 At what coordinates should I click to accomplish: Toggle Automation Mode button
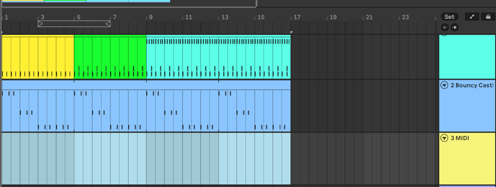[x=472, y=17]
